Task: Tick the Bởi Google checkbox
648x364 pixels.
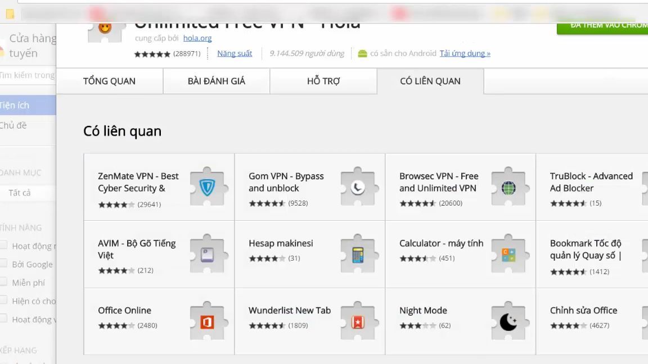Action: point(3,263)
